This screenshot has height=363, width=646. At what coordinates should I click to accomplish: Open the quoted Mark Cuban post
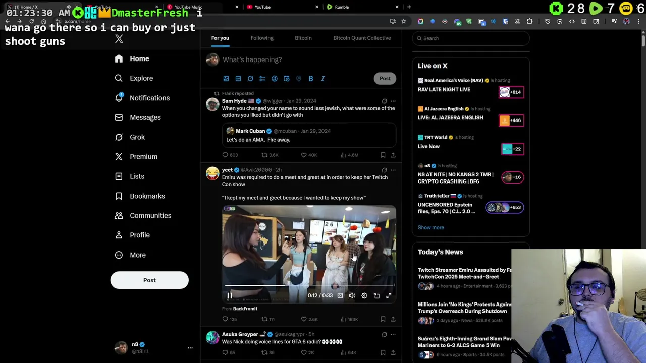(309, 135)
